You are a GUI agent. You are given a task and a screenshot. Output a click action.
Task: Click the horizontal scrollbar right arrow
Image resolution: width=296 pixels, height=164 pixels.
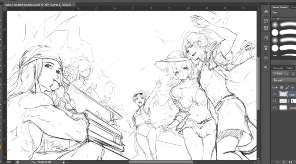coord(255,162)
